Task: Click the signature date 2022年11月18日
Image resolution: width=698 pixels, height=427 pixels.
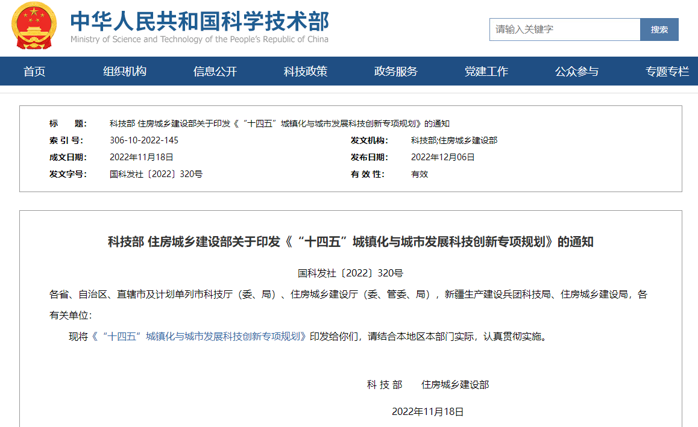Action: (427, 412)
